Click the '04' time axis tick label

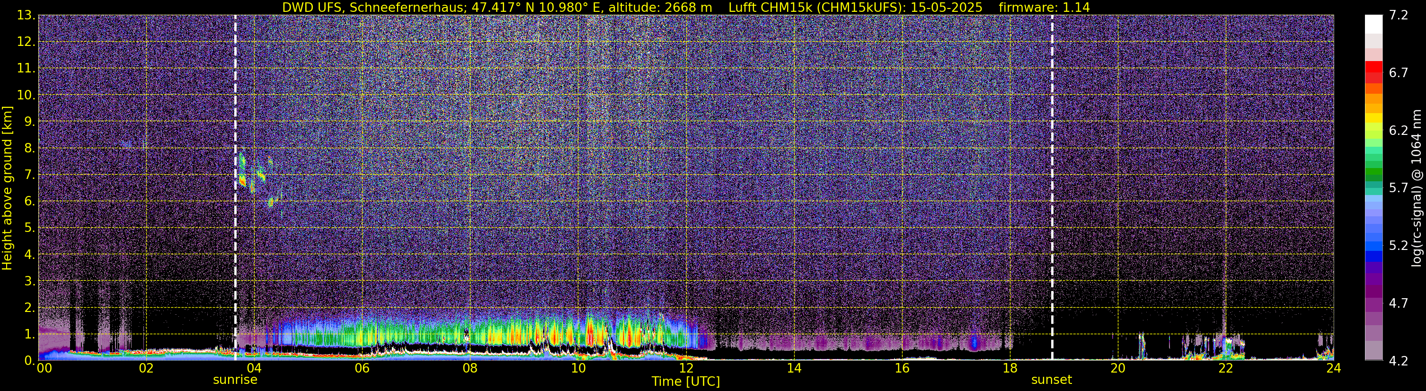[254, 368]
